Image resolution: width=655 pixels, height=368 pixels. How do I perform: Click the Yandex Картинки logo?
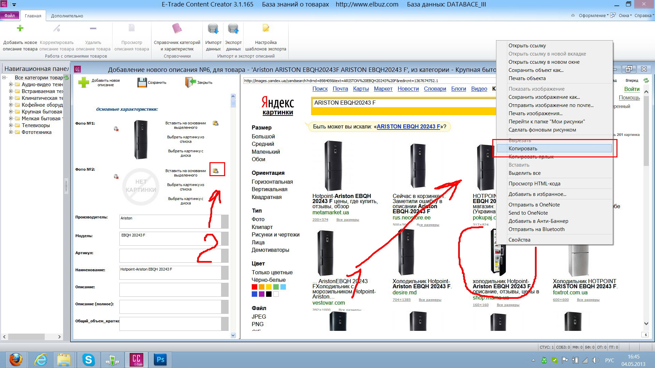[x=278, y=106]
